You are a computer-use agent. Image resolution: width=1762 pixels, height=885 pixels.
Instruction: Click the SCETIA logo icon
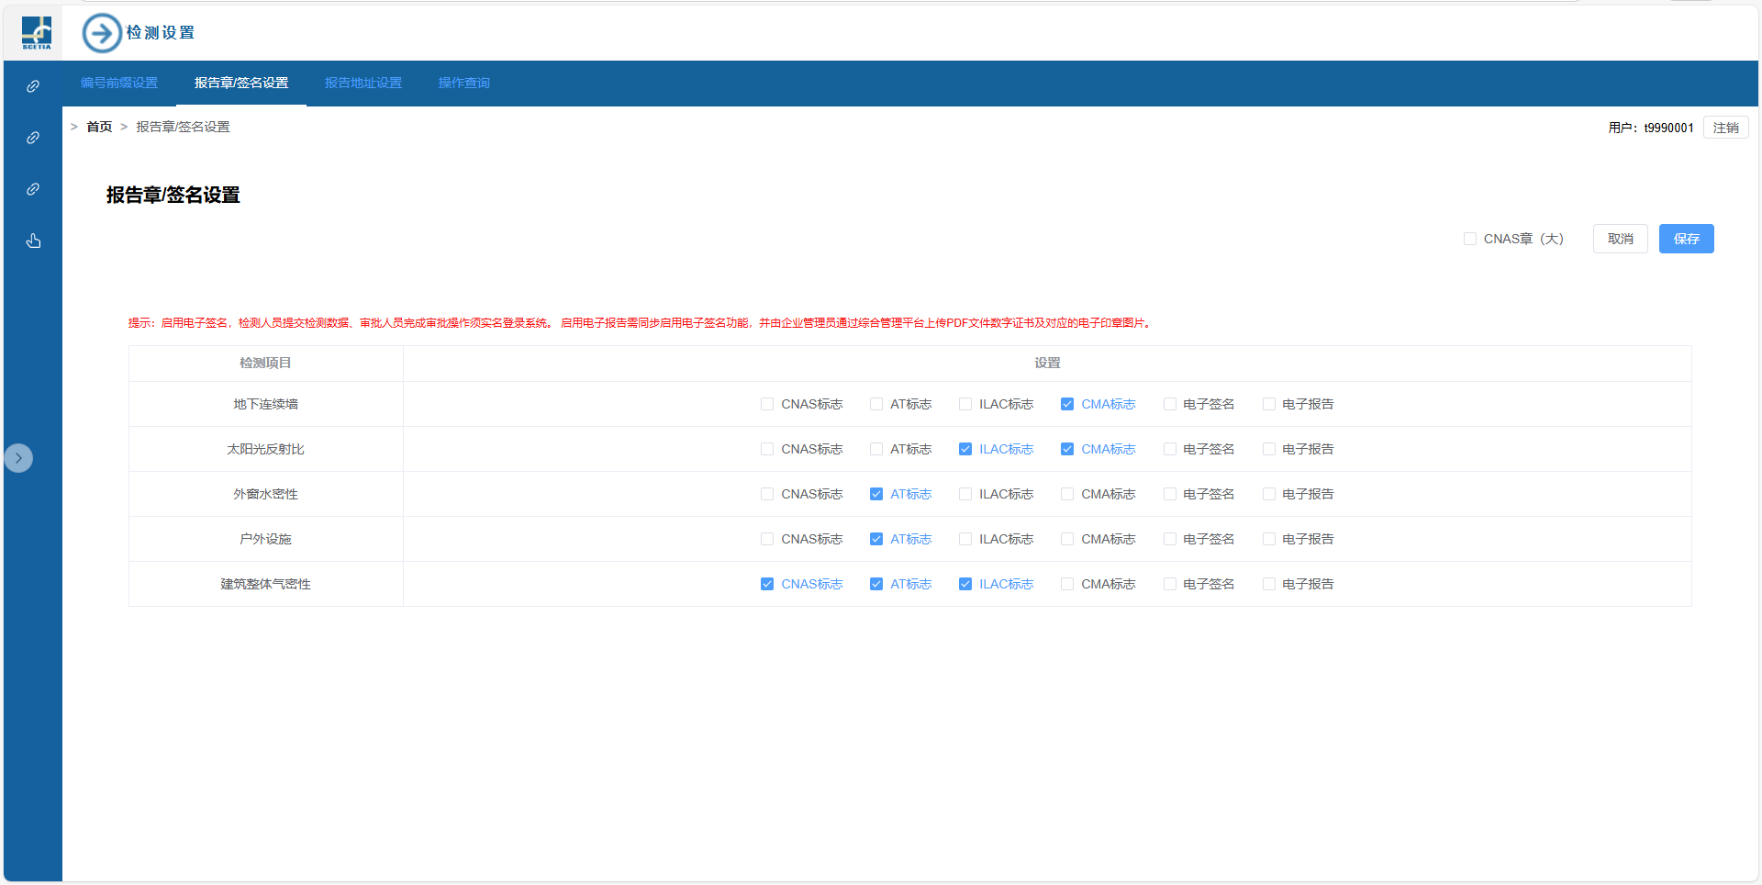pyautogui.click(x=36, y=33)
